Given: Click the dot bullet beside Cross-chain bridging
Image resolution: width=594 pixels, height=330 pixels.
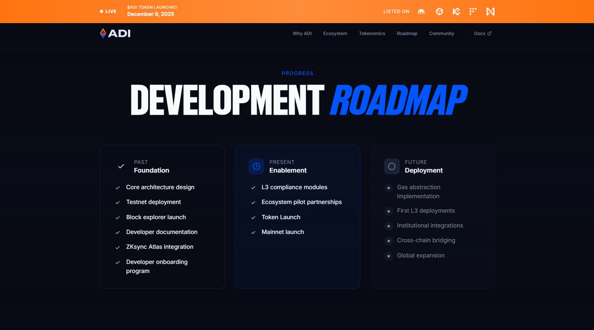Looking at the screenshot, I should 389,241.
